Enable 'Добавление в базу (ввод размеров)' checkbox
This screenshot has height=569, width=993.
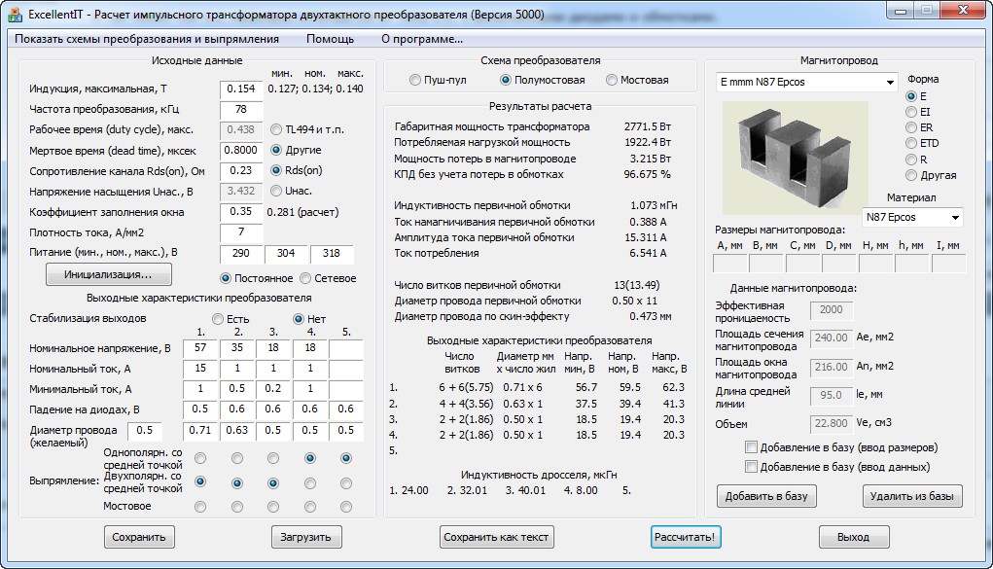tap(751, 447)
